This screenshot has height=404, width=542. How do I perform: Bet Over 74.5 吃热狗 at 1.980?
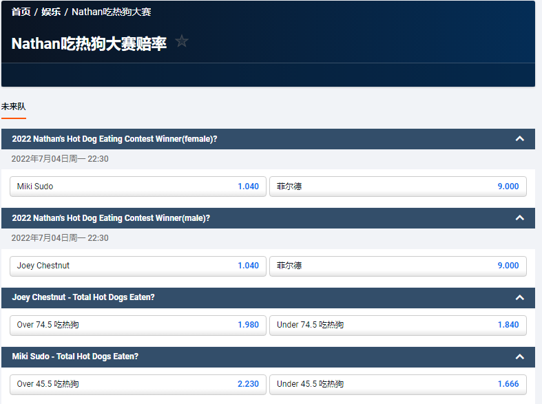pyautogui.click(x=138, y=325)
